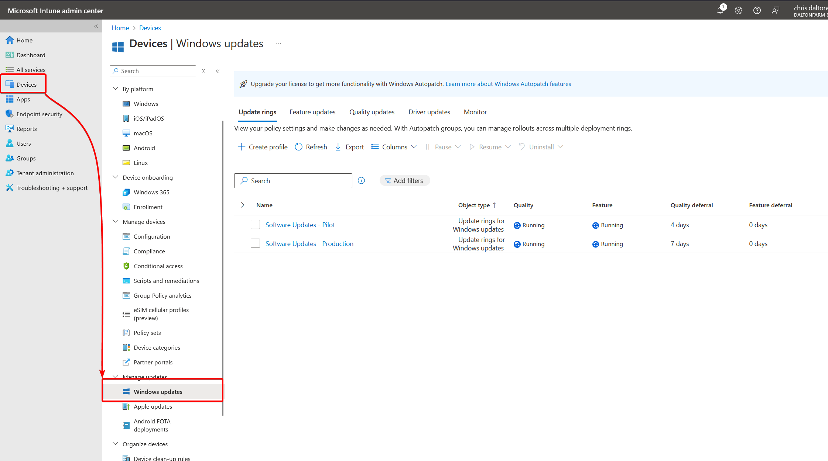Open Scripts and remediations
This screenshot has width=828, height=461.
(x=166, y=281)
